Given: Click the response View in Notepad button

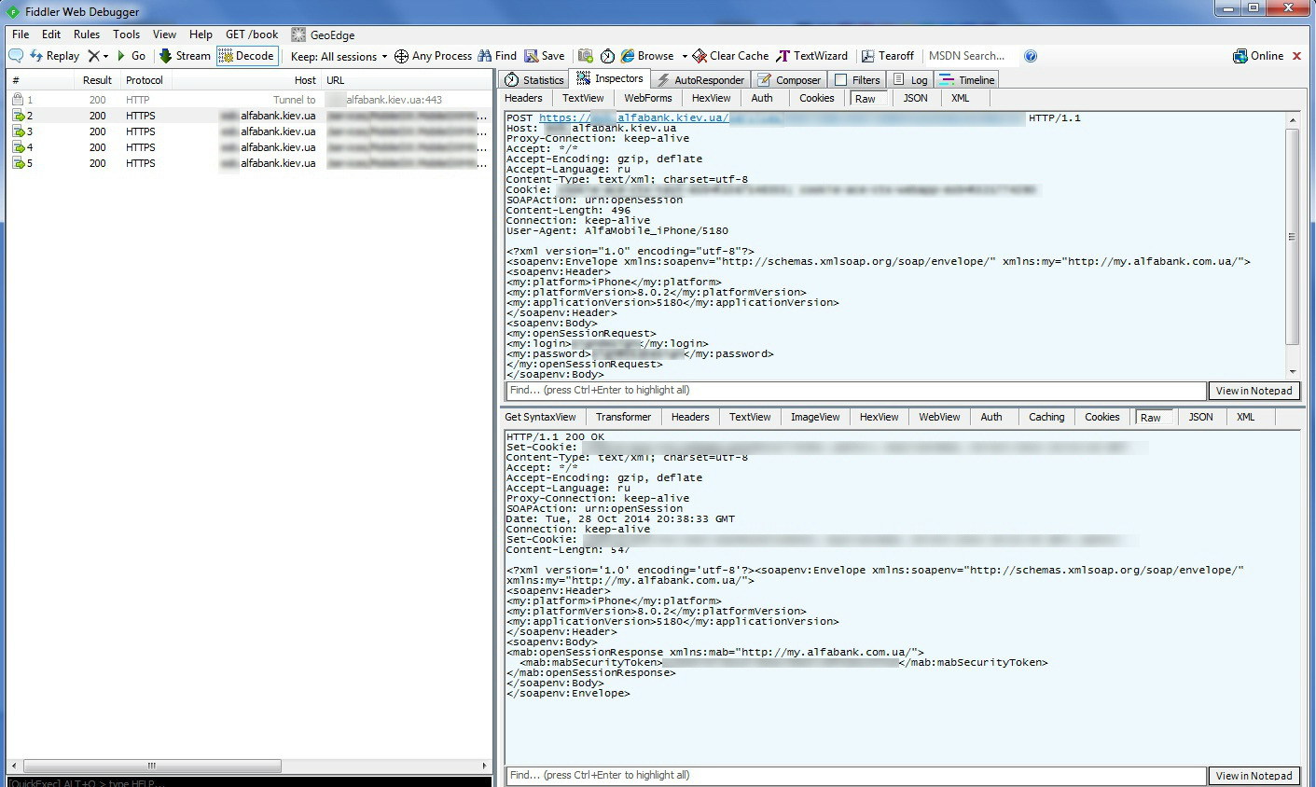Looking at the screenshot, I should pyautogui.click(x=1254, y=776).
